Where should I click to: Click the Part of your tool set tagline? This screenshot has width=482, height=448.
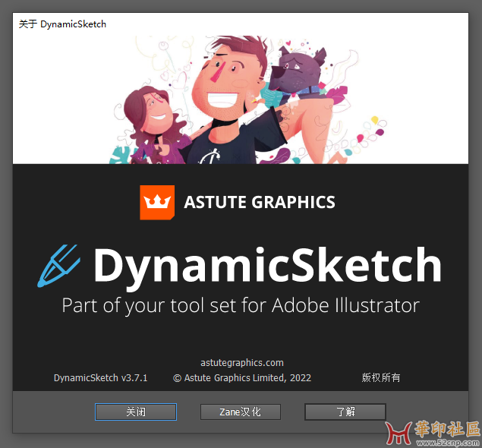pyautogui.click(x=241, y=306)
